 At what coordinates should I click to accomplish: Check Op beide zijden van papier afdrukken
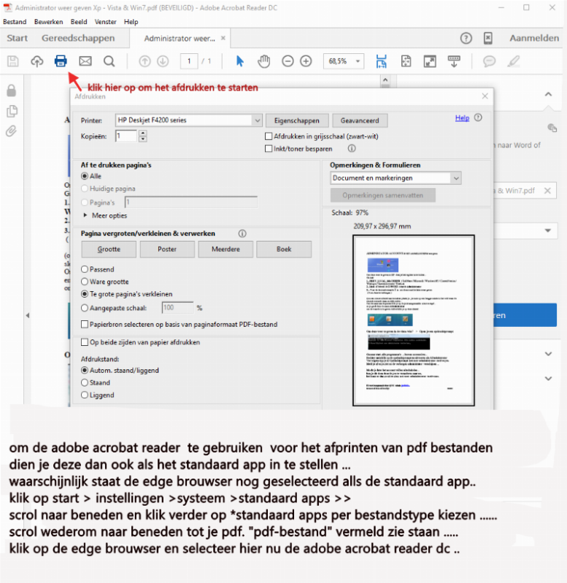85,342
